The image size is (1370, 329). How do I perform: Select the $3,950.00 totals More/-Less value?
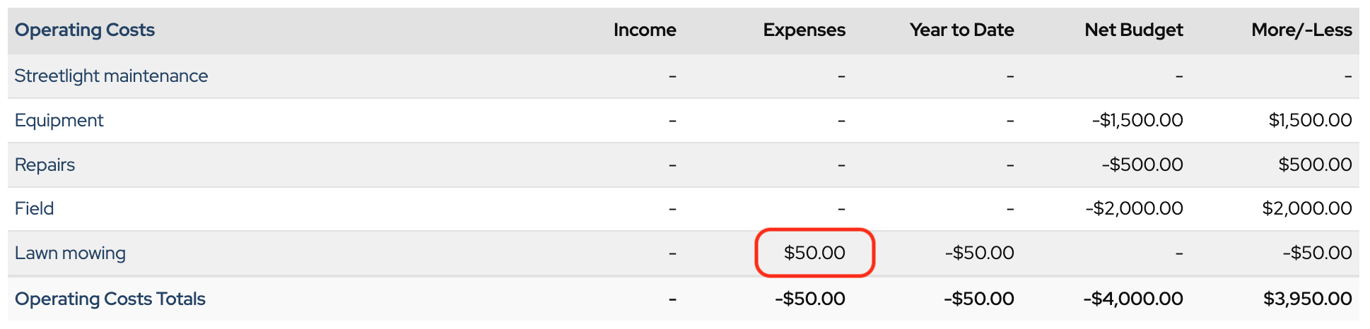click(1307, 299)
